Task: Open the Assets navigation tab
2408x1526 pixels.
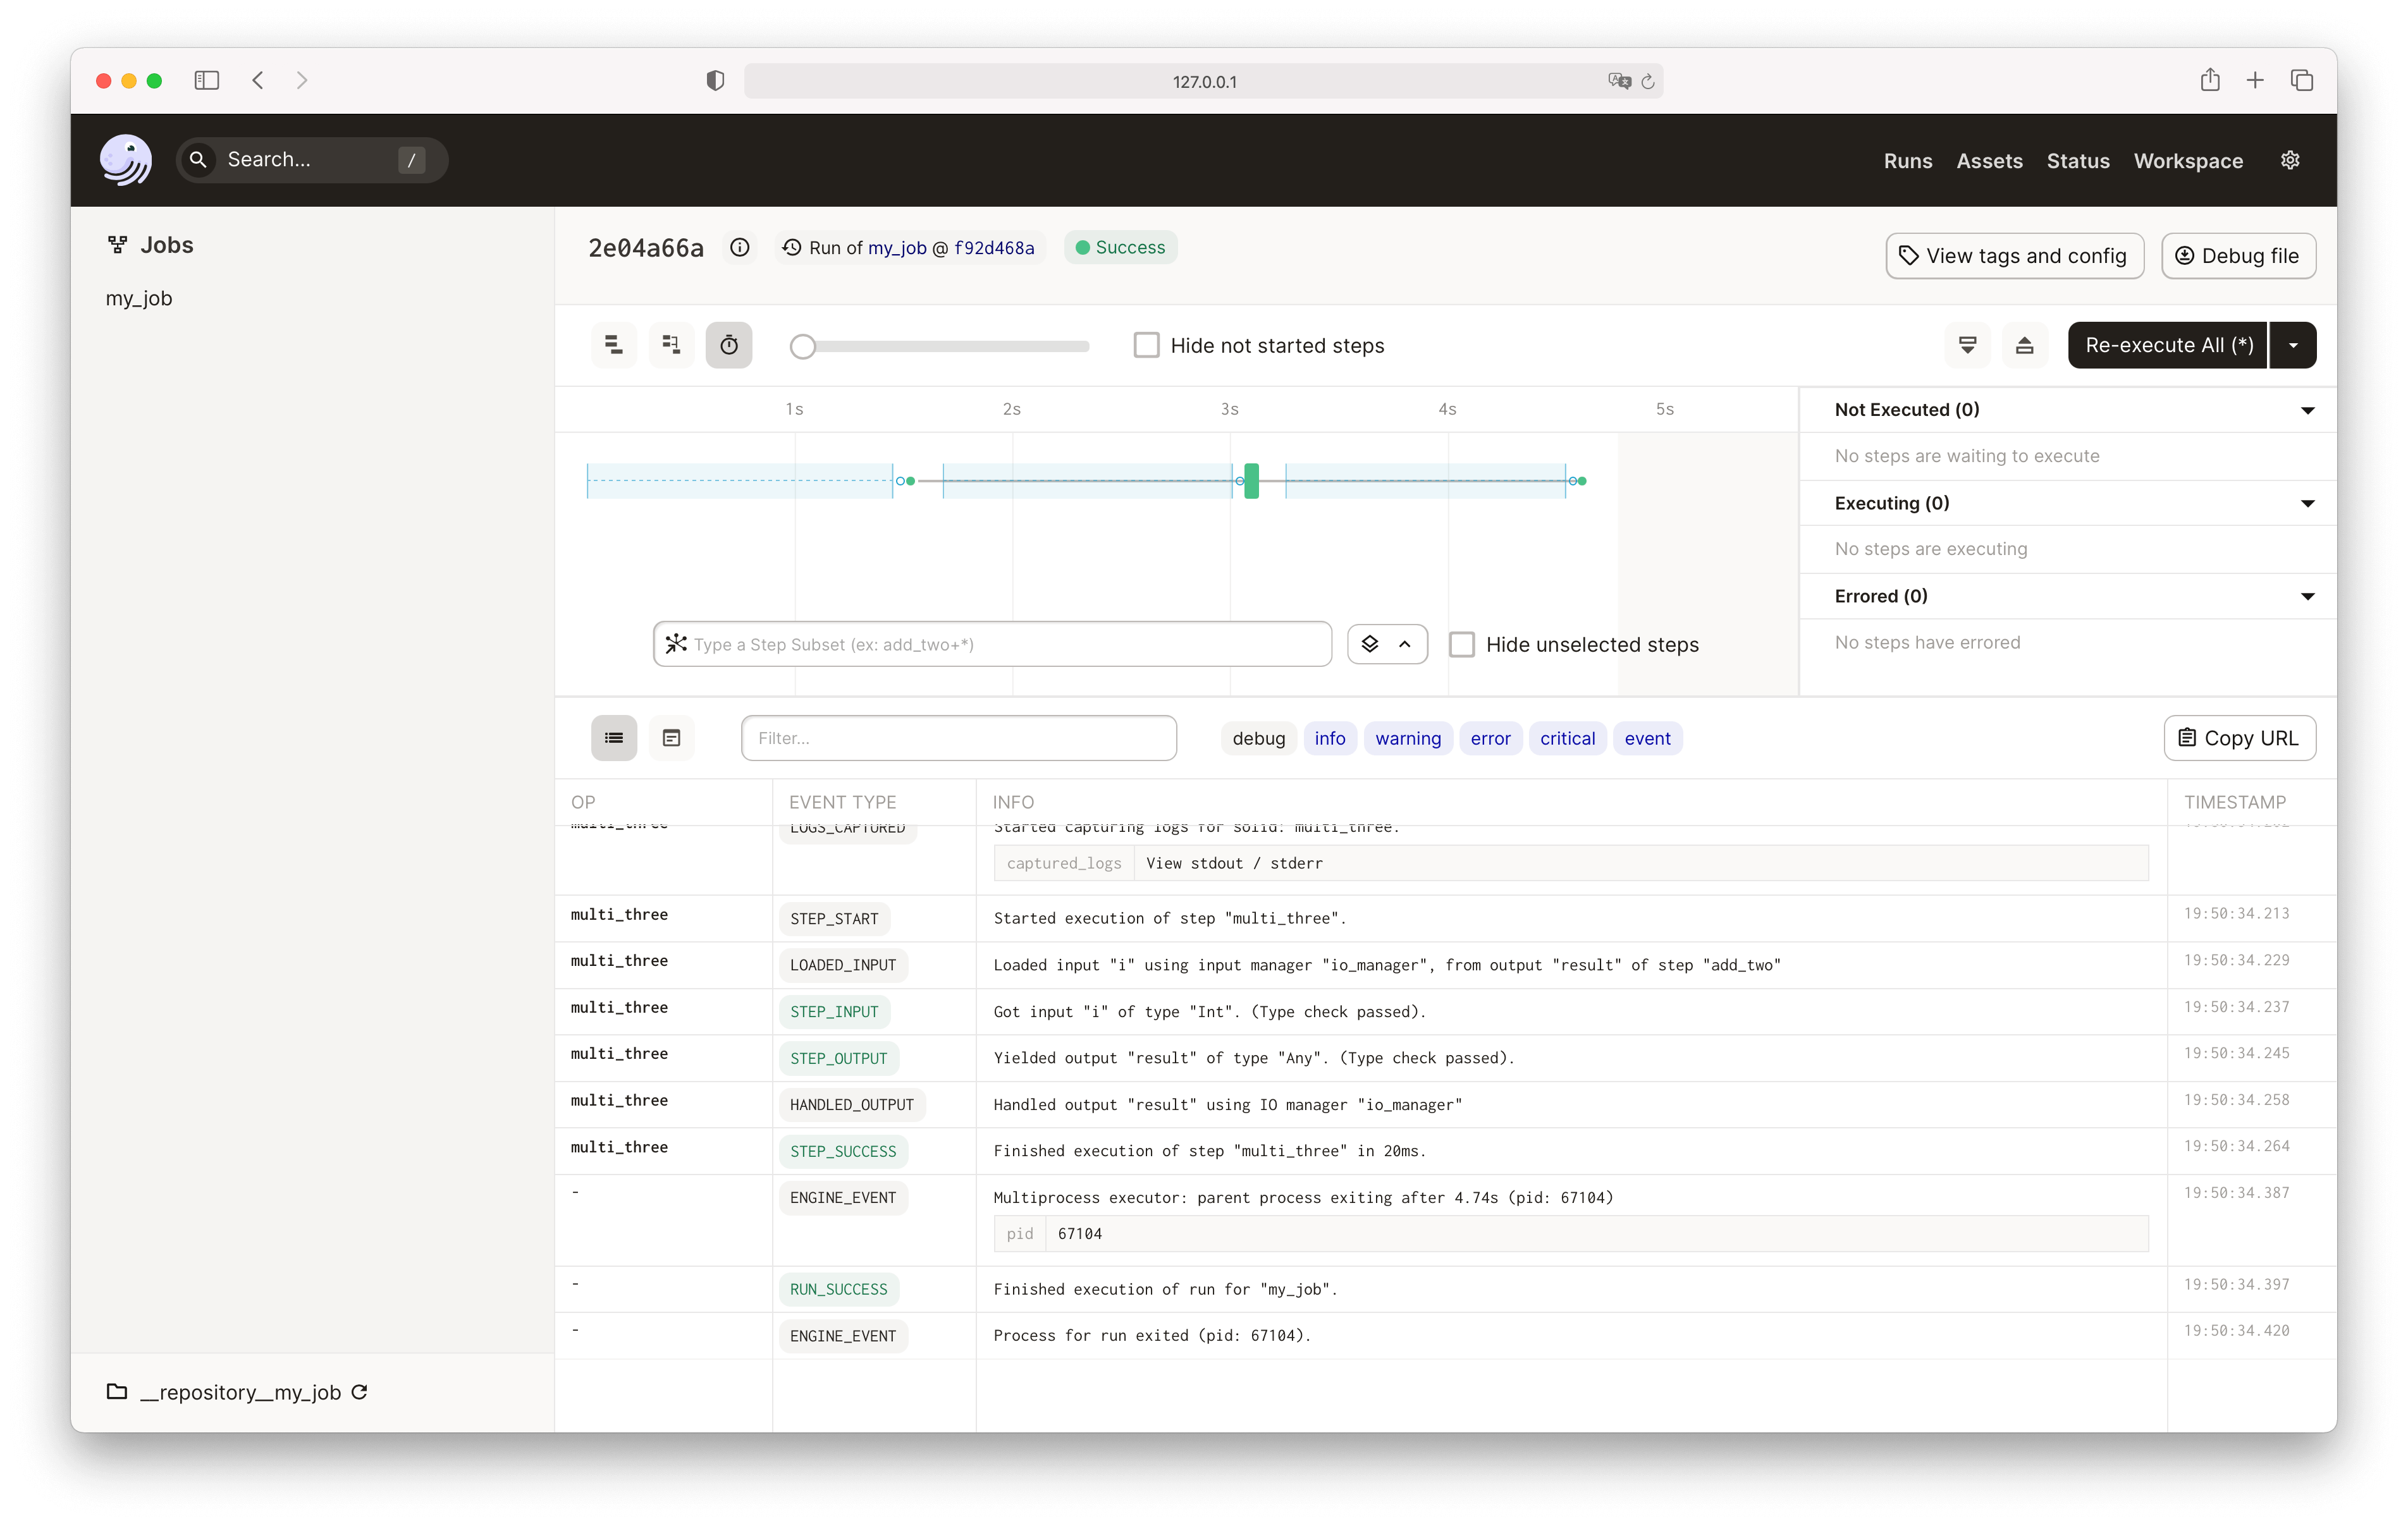Action: click(1989, 160)
